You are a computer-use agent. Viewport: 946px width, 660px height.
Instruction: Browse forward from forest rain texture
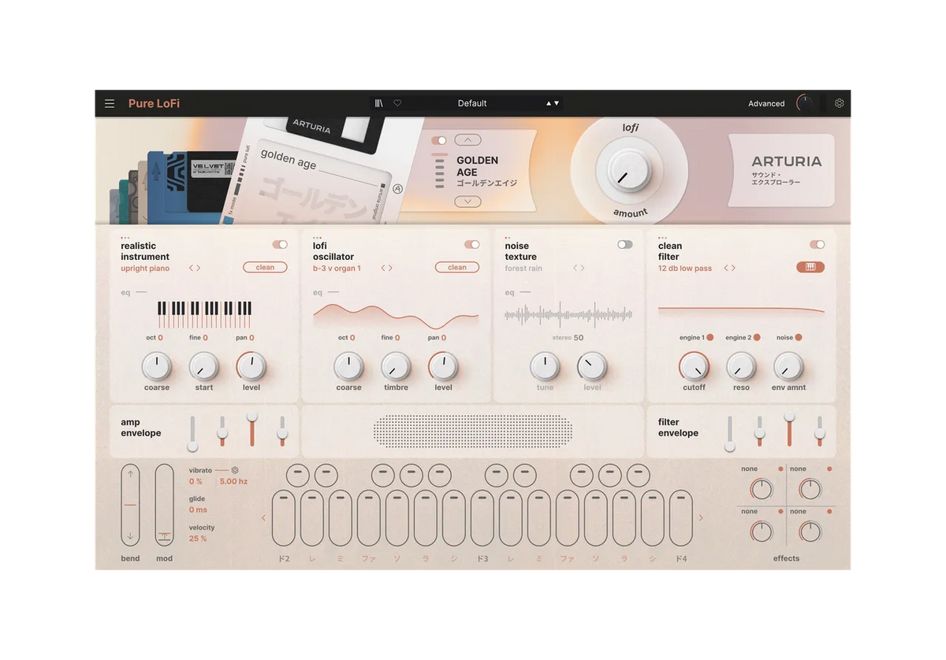[583, 267]
